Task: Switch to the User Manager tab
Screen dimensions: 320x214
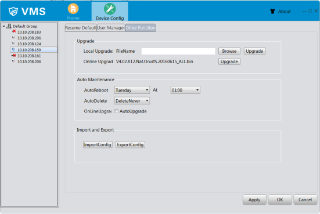Action: pyautogui.click(x=111, y=28)
